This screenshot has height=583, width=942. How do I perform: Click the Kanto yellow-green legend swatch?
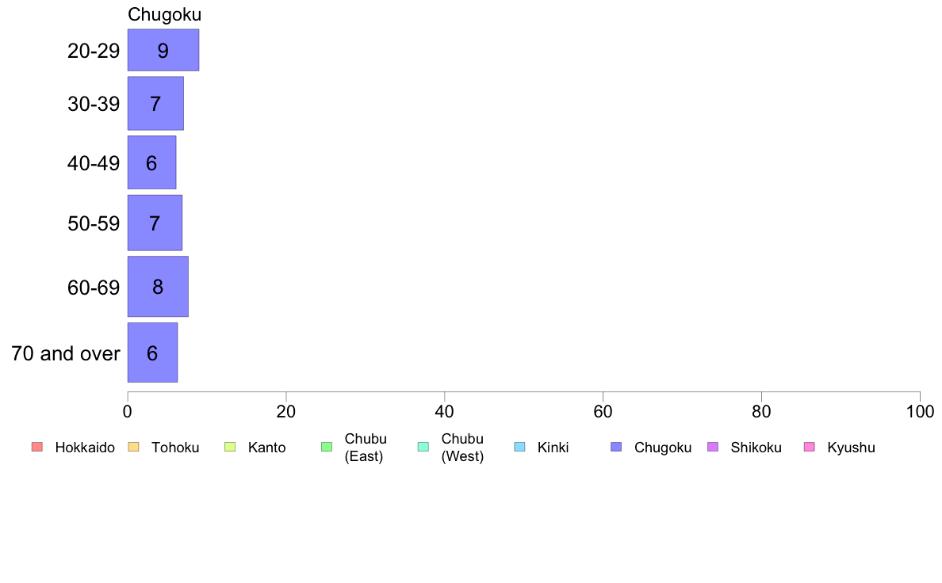pyautogui.click(x=230, y=447)
